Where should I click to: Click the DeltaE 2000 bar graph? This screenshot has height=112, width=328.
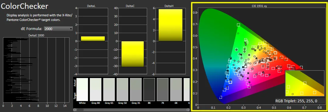(x=36, y=70)
